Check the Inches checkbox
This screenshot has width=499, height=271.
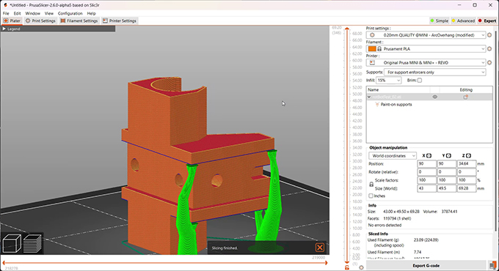tap(371, 196)
